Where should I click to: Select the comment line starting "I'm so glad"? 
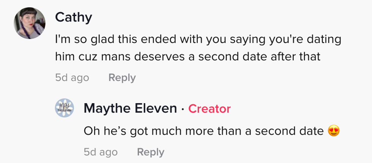(x=198, y=39)
